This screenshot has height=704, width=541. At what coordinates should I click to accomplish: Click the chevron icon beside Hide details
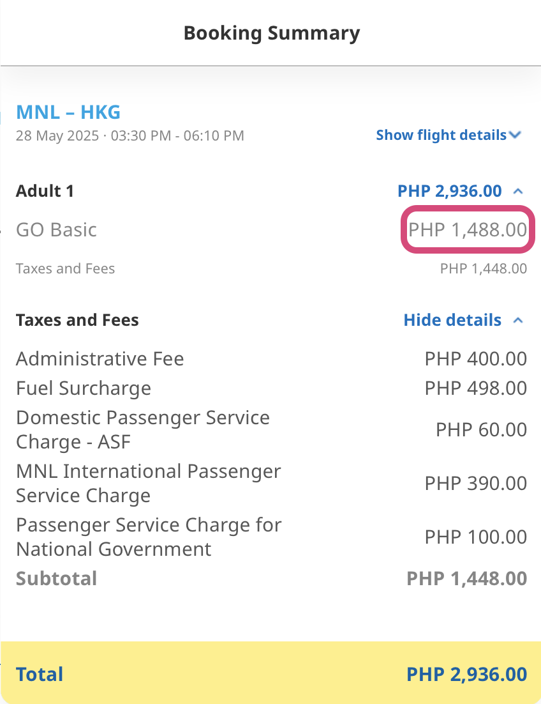point(519,320)
